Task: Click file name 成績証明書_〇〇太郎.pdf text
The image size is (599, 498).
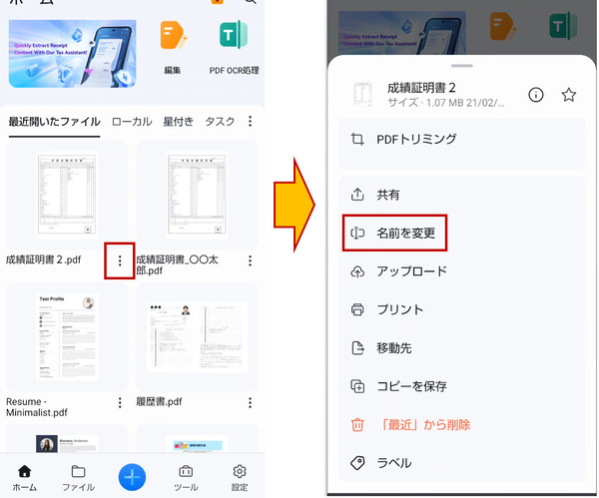Action: click(178, 265)
